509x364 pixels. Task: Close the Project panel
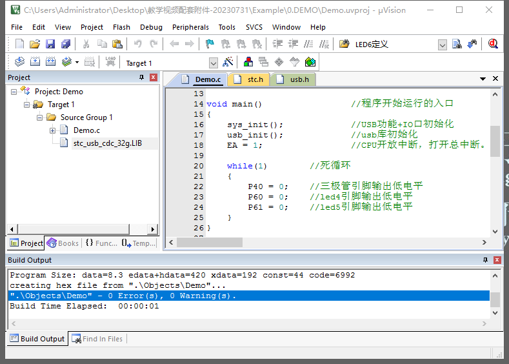154,77
